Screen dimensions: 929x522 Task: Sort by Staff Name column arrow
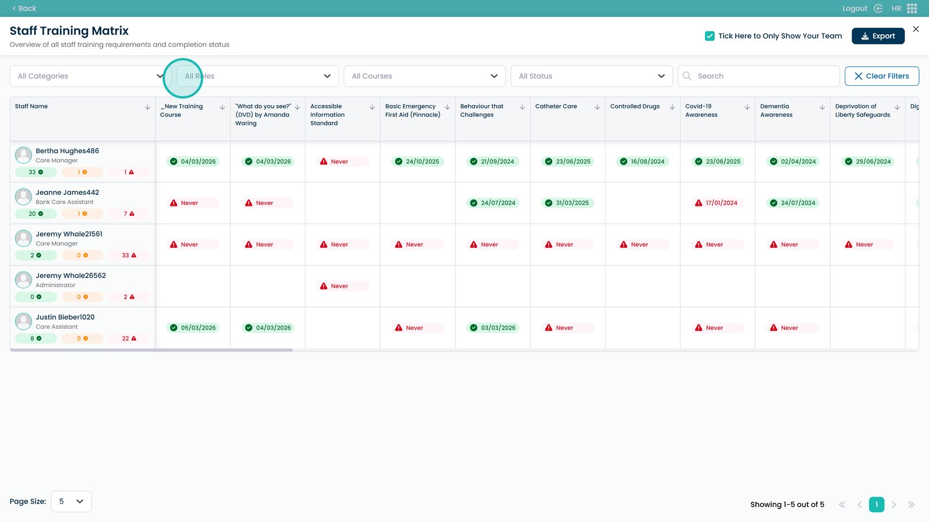[x=147, y=107]
